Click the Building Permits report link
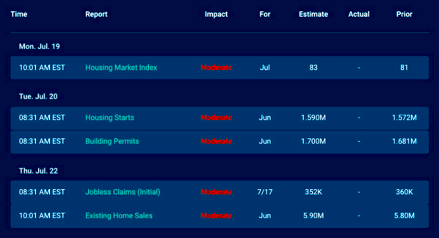This screenshot has height=238, width=439. tap(112, 141)
